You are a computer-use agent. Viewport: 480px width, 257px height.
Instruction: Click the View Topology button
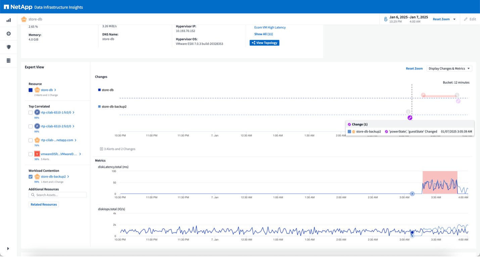(264, 43)
